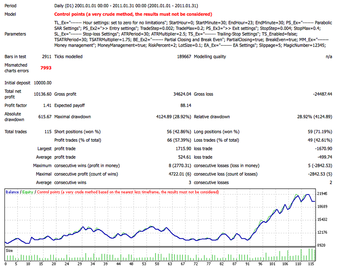Image resolution: width=338 pixels, height=268 pixels.
Task: Select Initial deposit value 10000.00
Action: click(43, 83)
